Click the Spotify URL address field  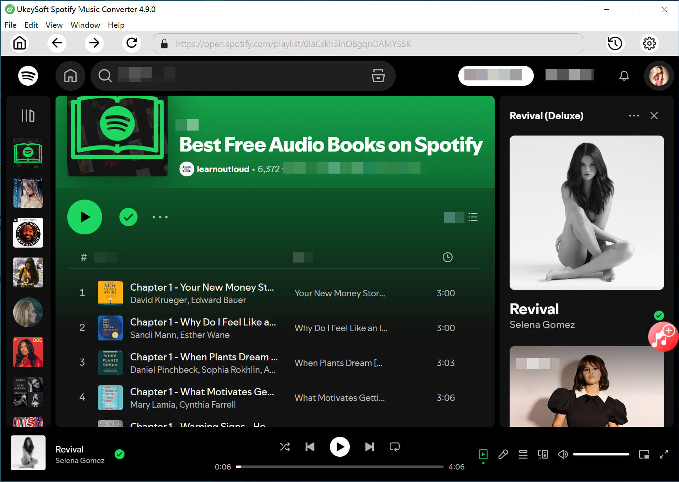368,43
